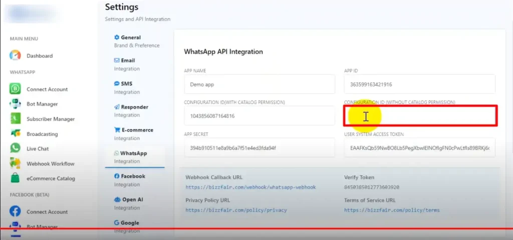Select the Broadcasting megaphone icon
This screenshot has width=513, height=240.
click(x=16, y=134)
